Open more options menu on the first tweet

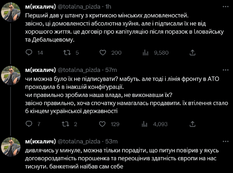226,7
